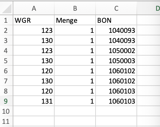This screenshot has height=127, width=160.
Task: Click the WGR header cell
Action: click(34, 20)
